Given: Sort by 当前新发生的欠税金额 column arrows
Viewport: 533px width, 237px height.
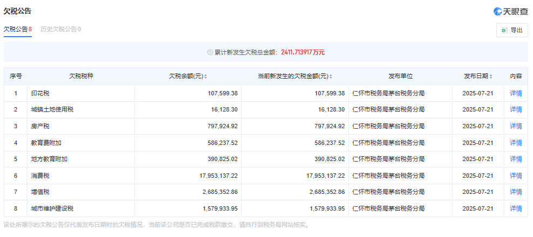Looking at the screenshot, I should click(330, 76).
